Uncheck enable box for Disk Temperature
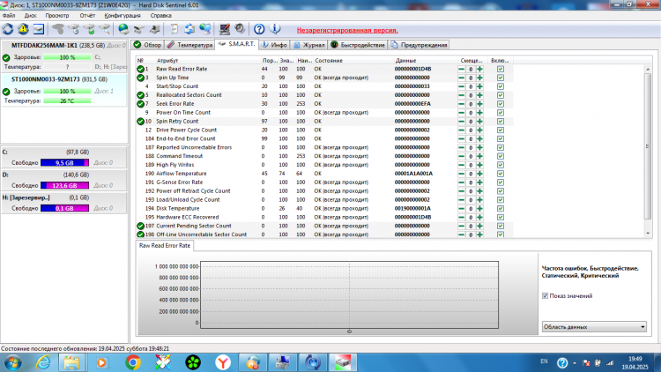The image size is (661, 372). coord(501,208)
